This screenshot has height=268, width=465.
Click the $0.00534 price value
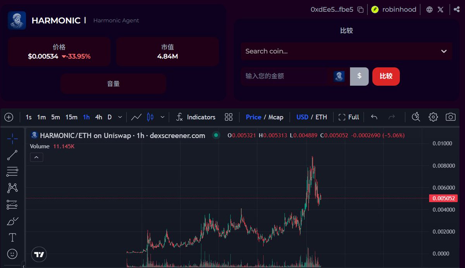tap(43, 57)
